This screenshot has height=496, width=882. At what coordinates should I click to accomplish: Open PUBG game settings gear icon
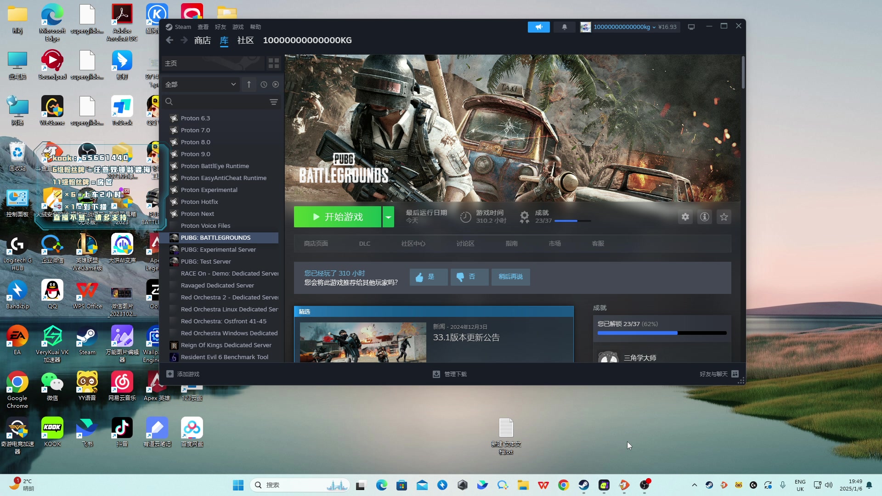(x=685, y=217)
